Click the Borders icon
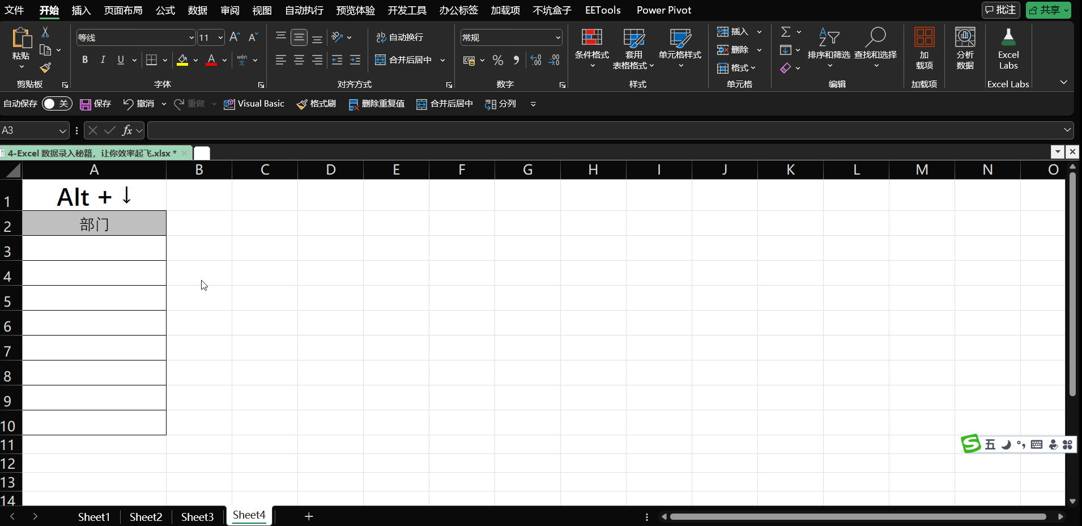1082x526 pixels. (151, 60)
